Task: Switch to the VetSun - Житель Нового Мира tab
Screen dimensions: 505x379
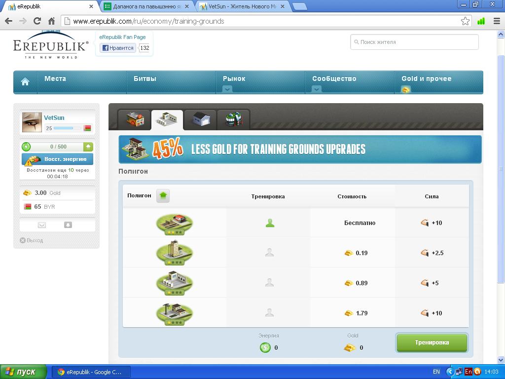Action: point(242,6)
